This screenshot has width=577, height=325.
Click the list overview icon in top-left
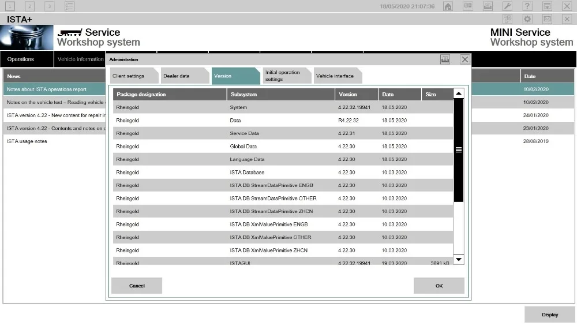tap(70, 6)
